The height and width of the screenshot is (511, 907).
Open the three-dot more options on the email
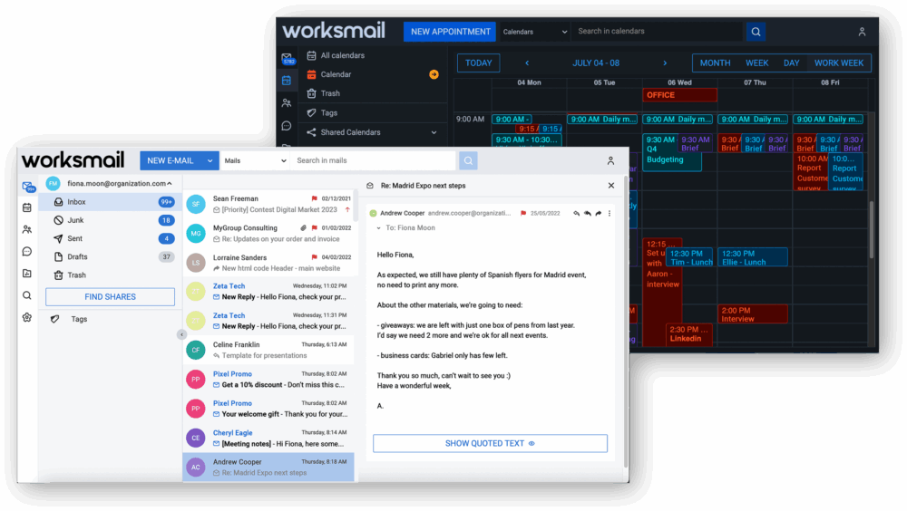[x=610, y=214]
